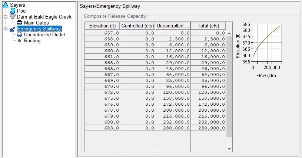The width and height of the screenshot is (302, 158).
Task: Click the Emergency Spillway arrow icon
Action: (x=12, y=29)
